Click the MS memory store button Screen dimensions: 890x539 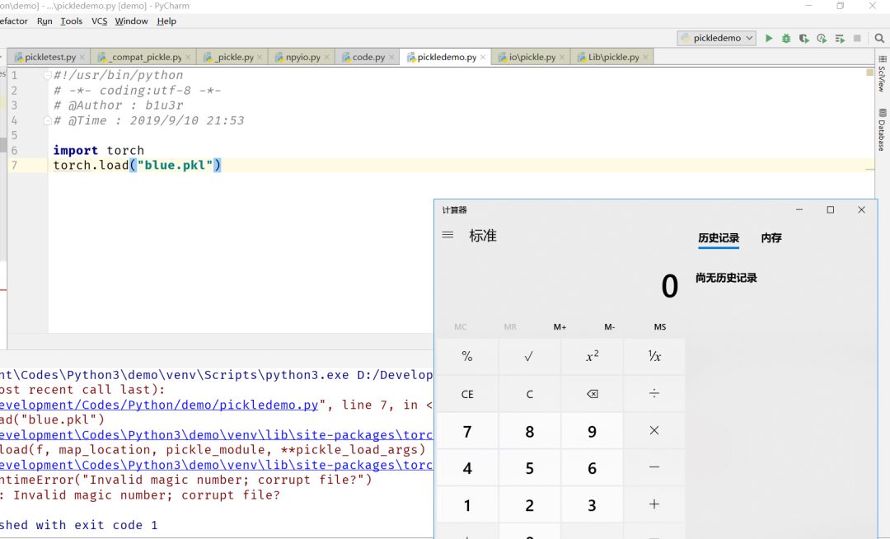659,327
